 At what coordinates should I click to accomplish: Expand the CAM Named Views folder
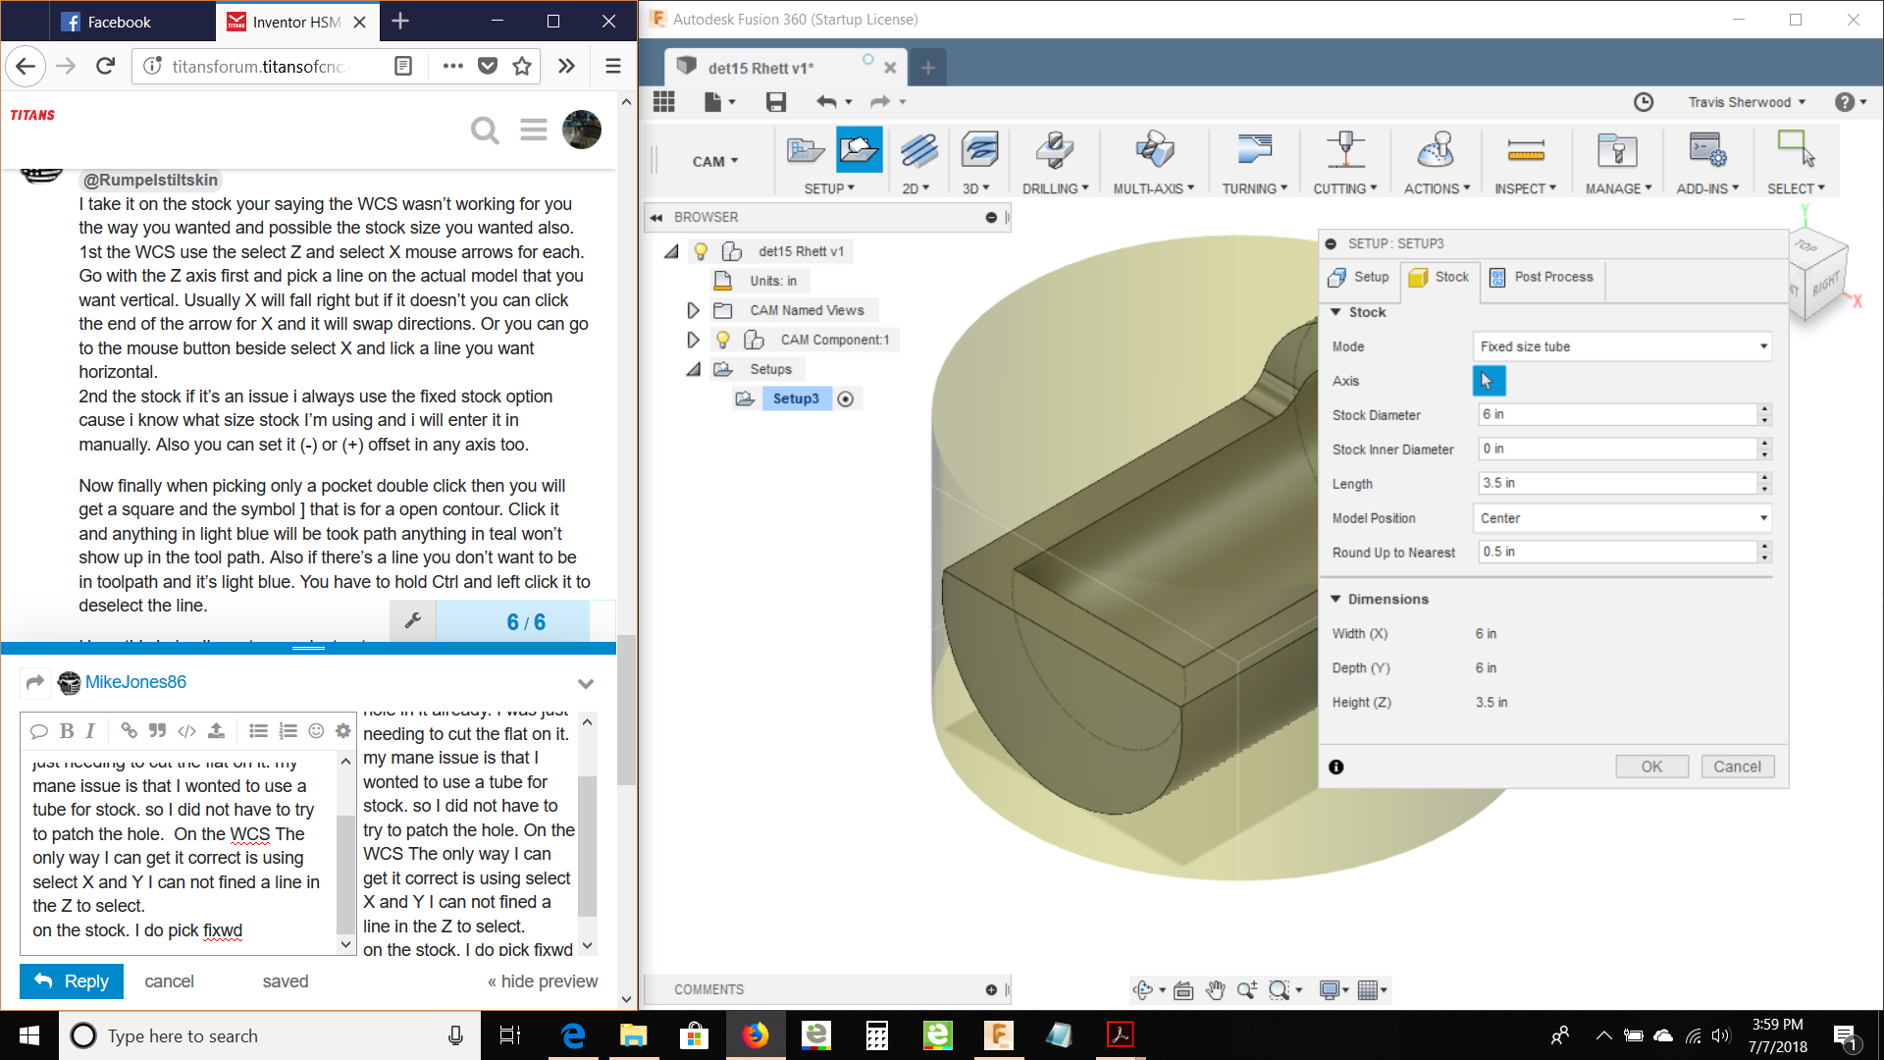pyautogui.click(x=693, y=309)
